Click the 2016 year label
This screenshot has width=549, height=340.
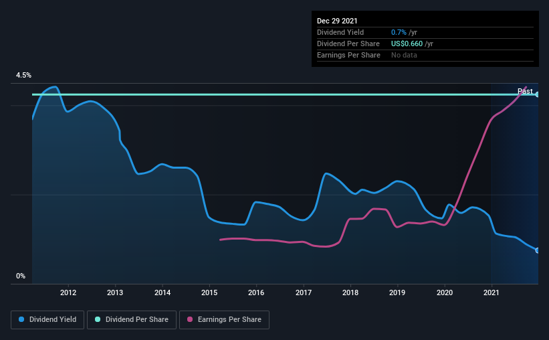256,292
